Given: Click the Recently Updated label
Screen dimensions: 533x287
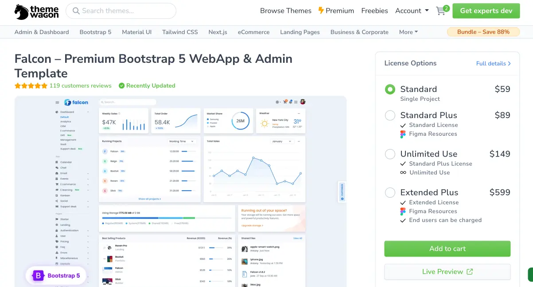Looking at the screenshot, I should tap(151, 86).
